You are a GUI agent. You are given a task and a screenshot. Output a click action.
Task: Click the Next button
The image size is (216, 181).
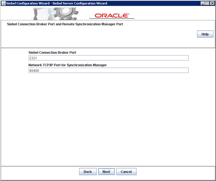point(106,172)
